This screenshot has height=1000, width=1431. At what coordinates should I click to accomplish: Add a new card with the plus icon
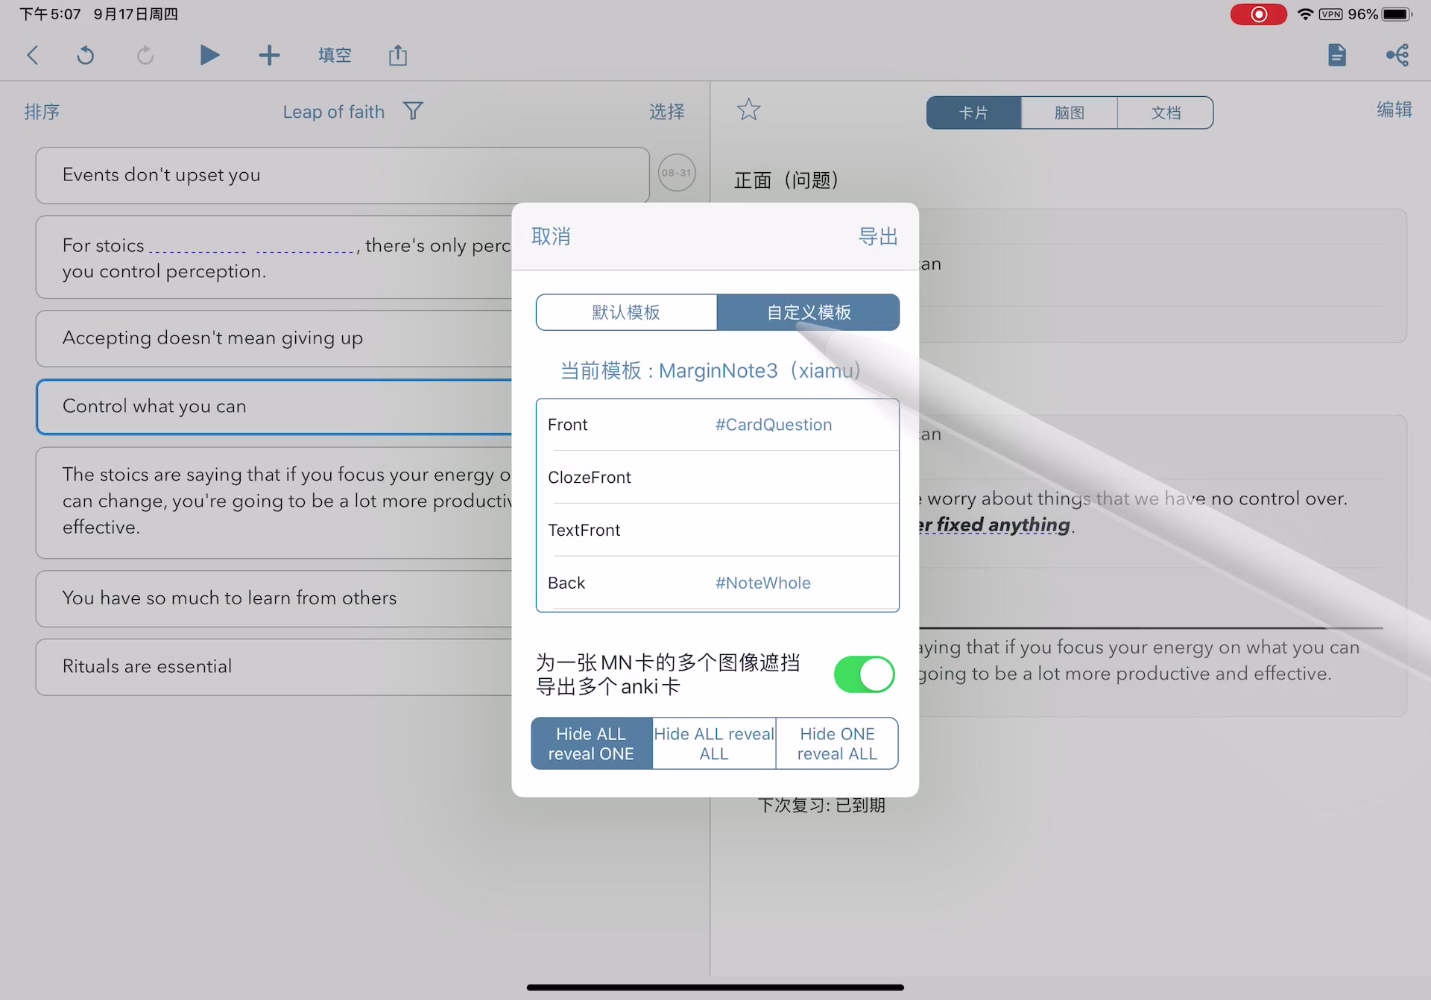(269, 54)
